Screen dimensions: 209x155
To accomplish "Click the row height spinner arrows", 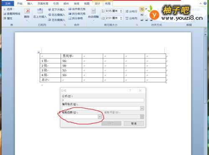I will point(121,11).
